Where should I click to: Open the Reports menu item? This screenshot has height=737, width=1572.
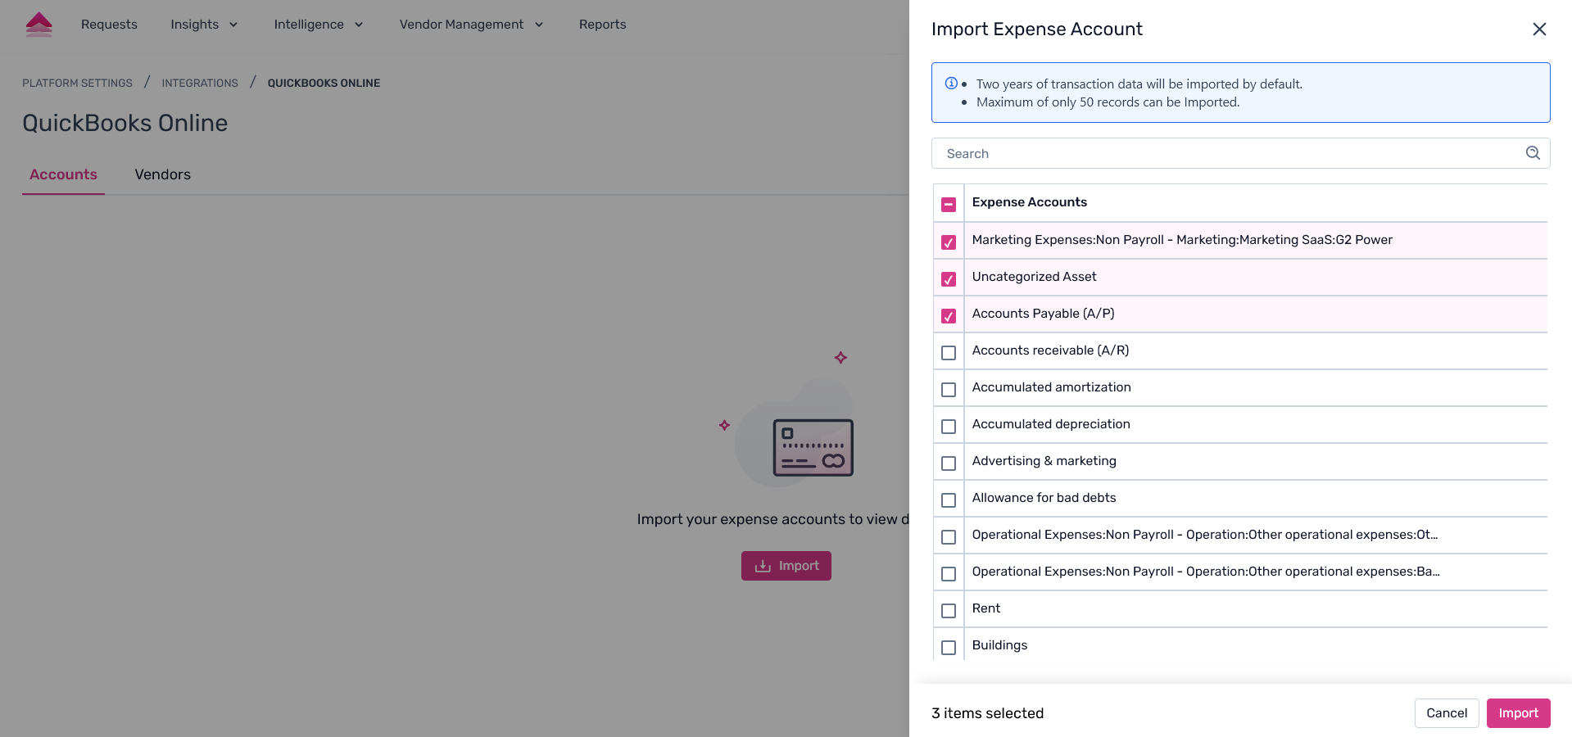pos(602,25)
